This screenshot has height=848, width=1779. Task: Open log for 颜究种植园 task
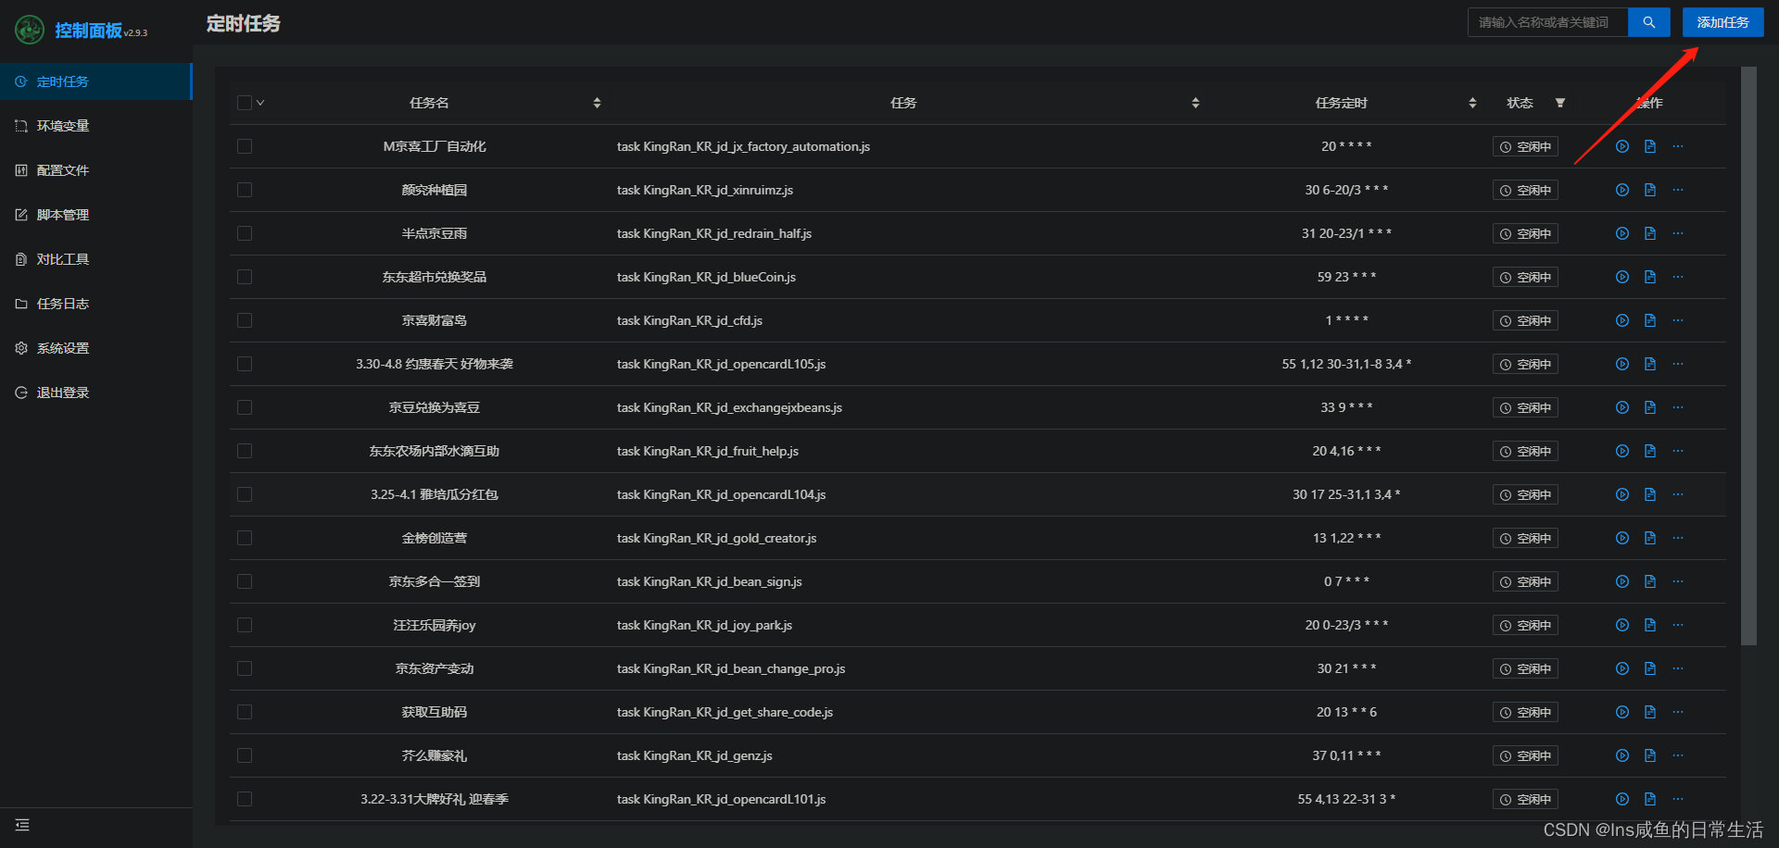click(1649, 190)
